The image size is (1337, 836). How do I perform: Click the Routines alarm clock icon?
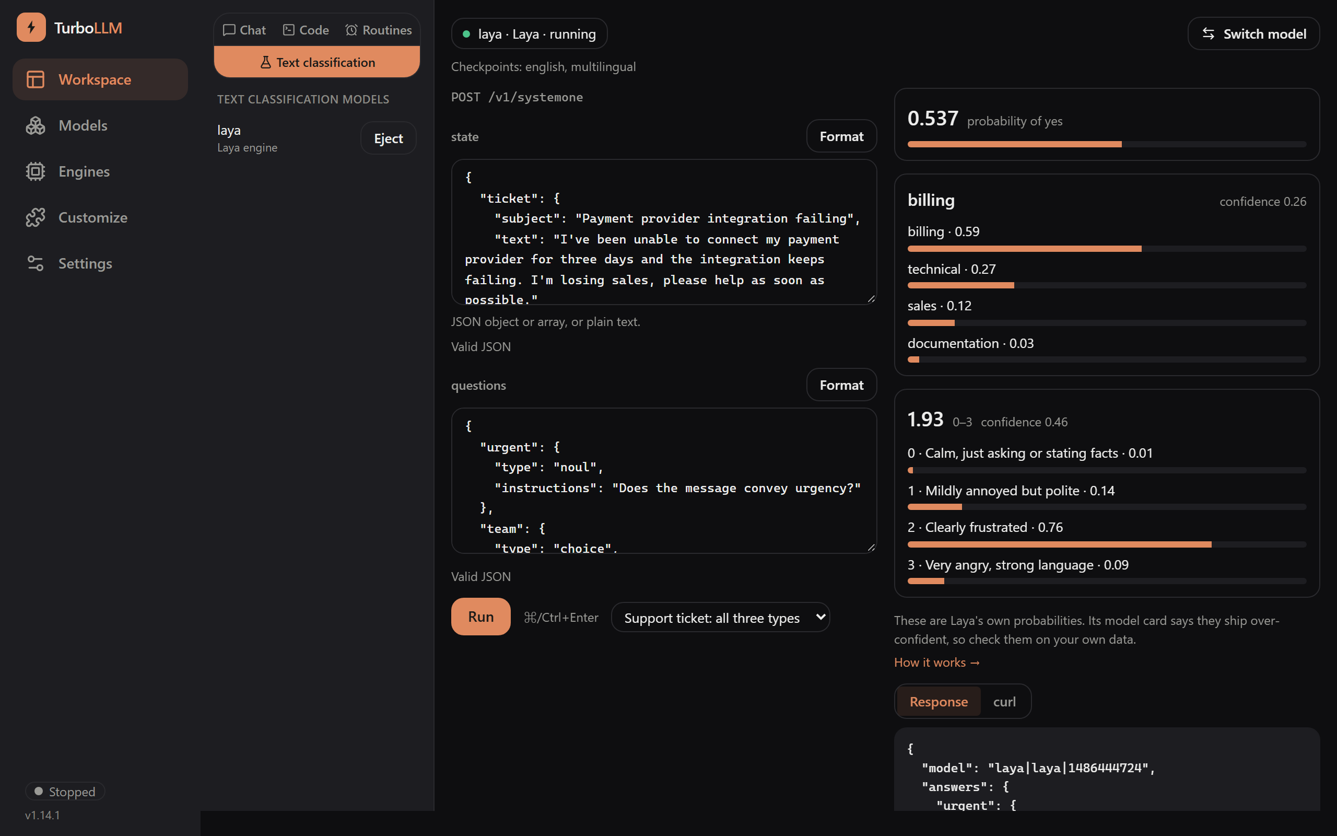click(x=351, y=30)
